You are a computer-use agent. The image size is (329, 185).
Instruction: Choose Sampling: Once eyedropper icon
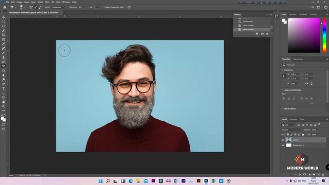35,7
